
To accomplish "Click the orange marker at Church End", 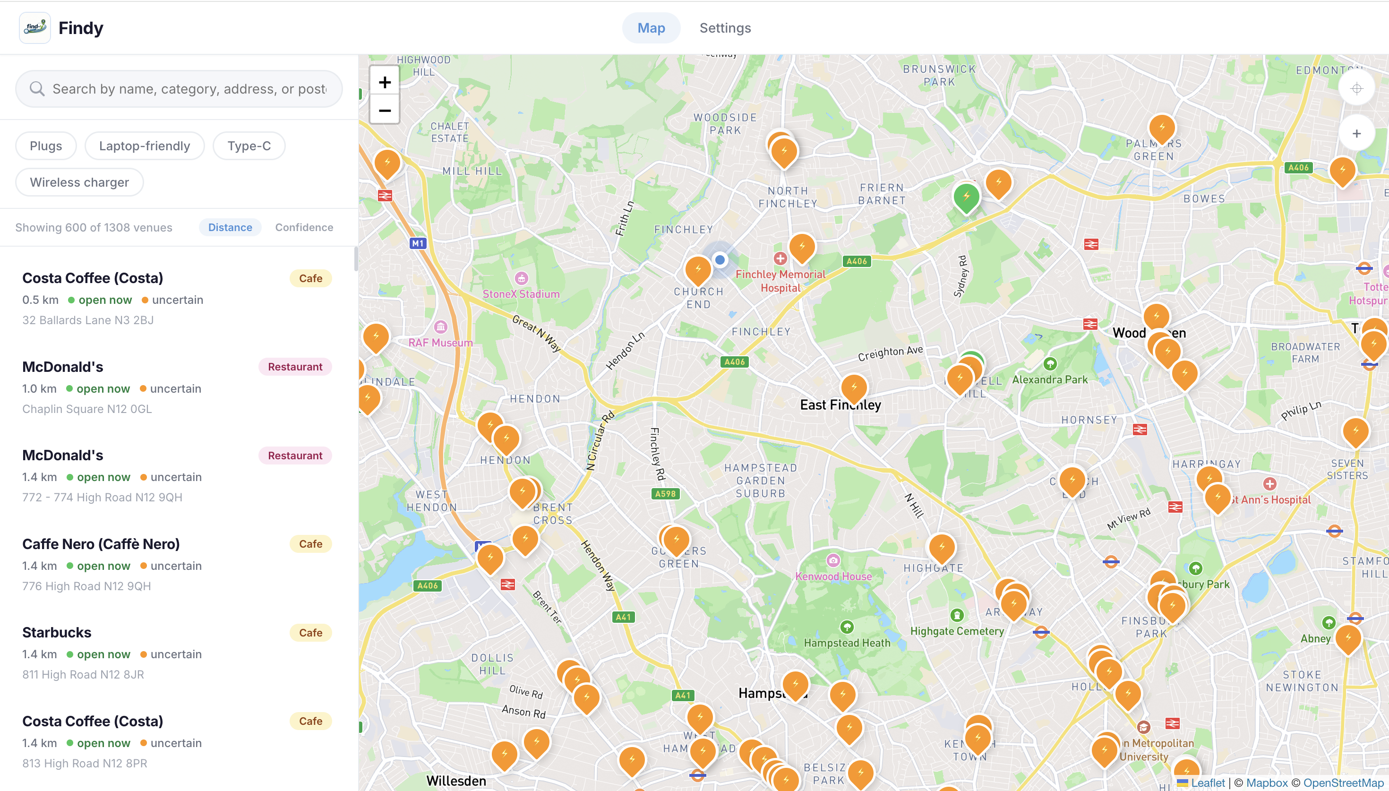I will (698, 269).
